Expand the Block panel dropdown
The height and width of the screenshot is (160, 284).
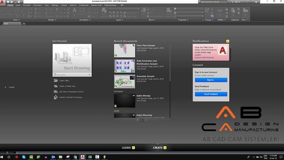[x=152, y=20]
